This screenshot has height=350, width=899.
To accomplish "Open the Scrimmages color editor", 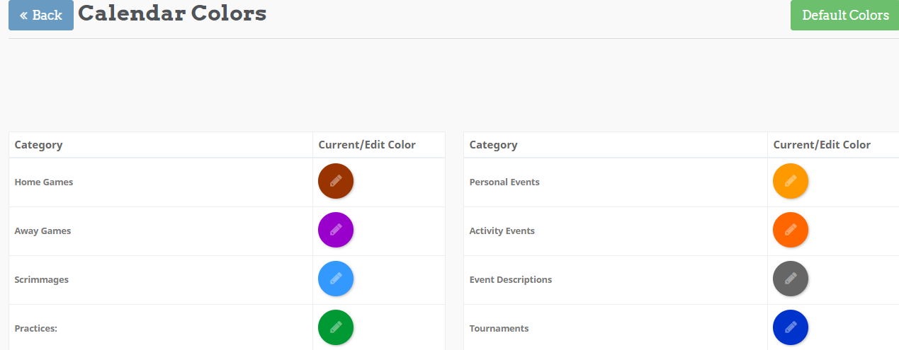I will pyautogui.click(x=336, y=279).
